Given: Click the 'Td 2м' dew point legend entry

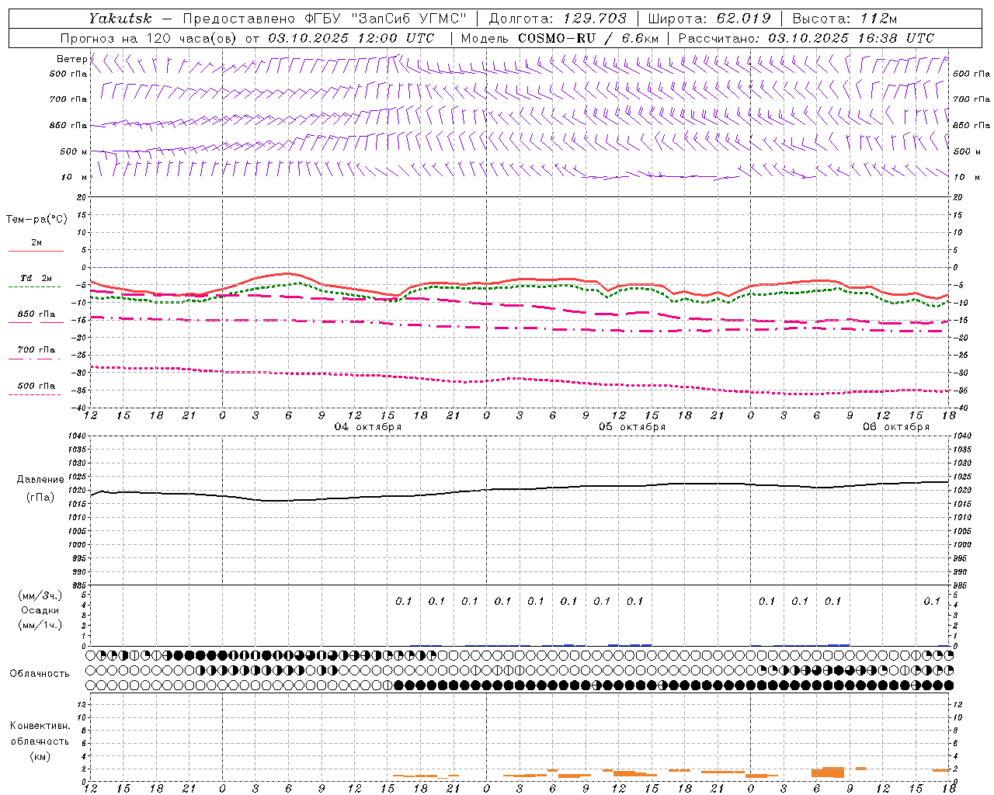Looking at the screenshot, I should point(36,278).
